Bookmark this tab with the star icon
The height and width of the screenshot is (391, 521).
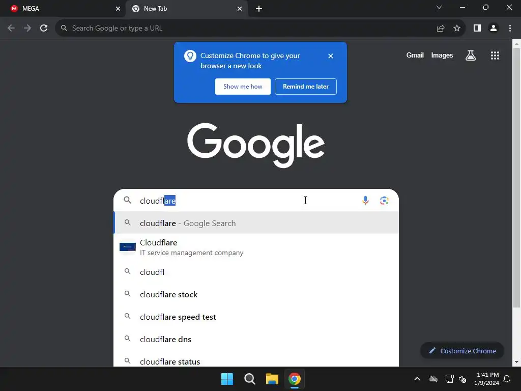(x=457, y=29)
